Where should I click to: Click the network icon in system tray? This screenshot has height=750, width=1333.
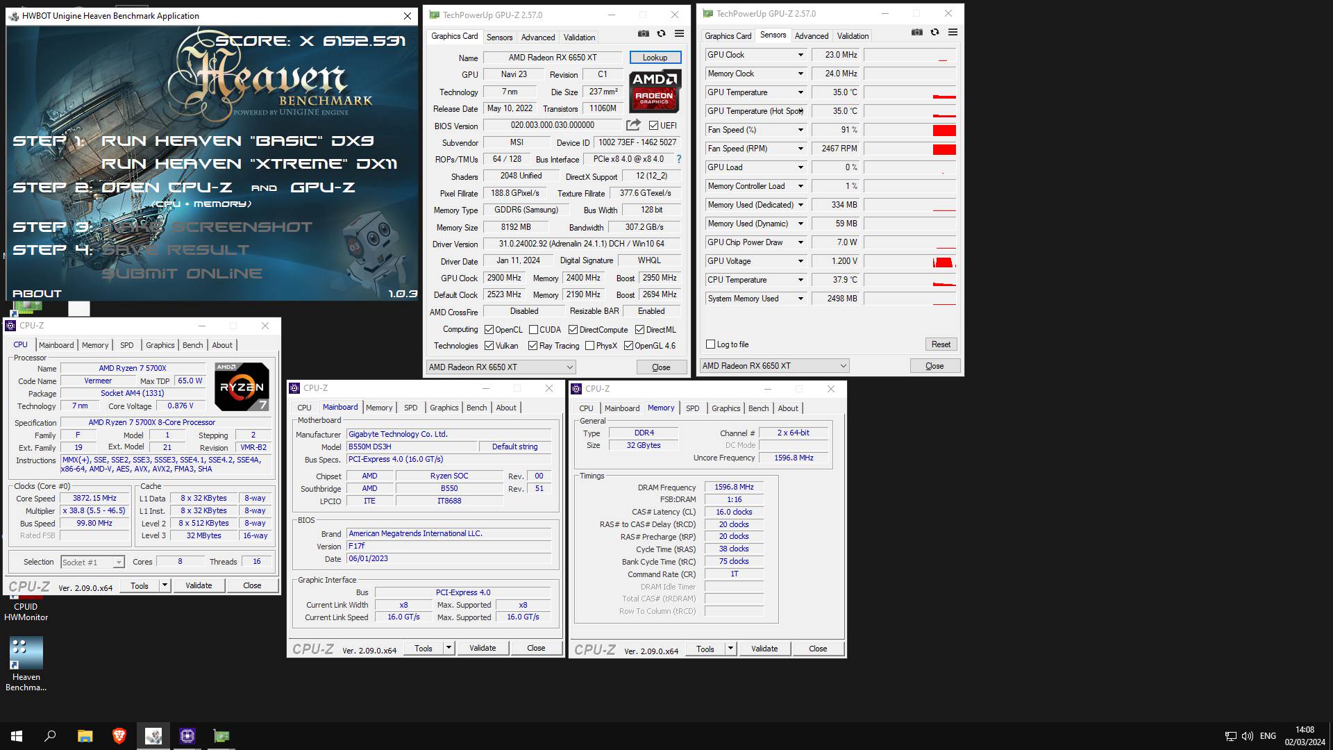1230,736
